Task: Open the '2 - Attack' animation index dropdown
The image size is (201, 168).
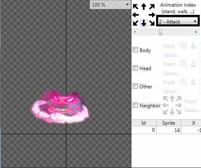Action: 178,21
